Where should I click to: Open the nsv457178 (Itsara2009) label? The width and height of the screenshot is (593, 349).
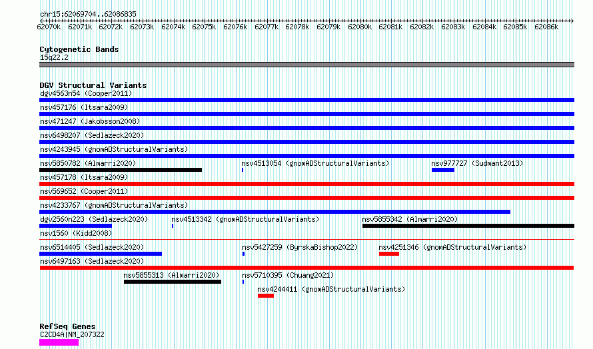pyautogui.click(x=84, y=177)
